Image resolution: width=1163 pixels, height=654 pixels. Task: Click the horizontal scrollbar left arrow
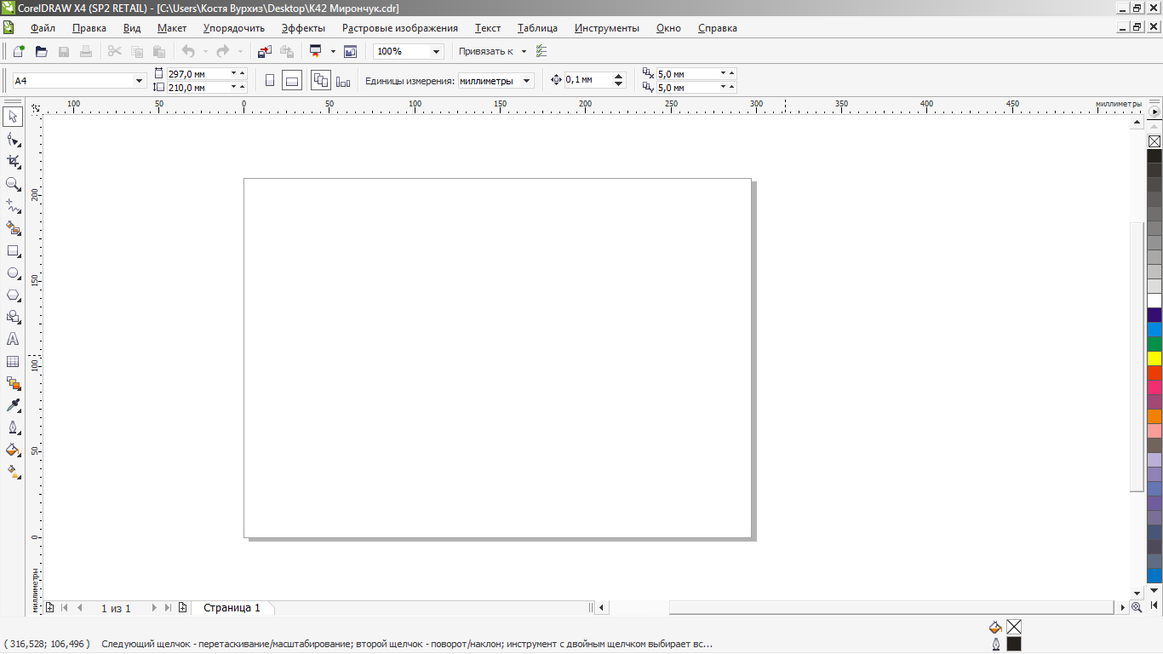pos(602,607)
